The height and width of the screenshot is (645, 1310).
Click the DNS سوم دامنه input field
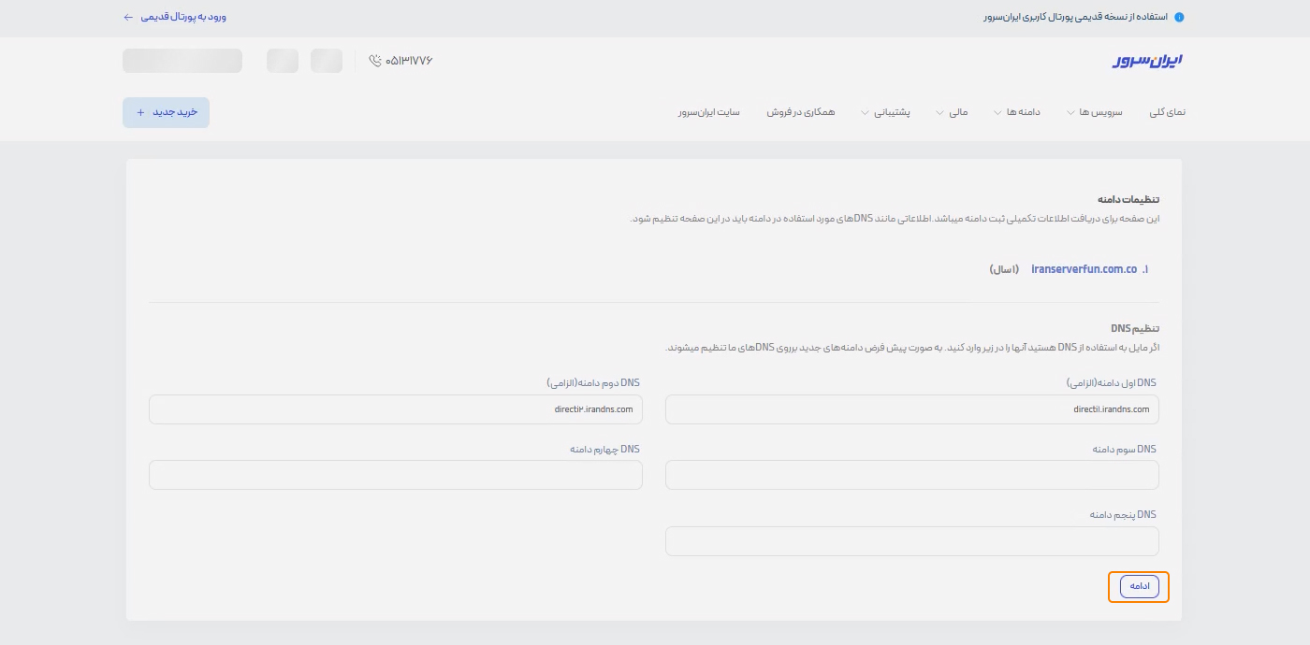pyautogui.click(x=911, y=475)
